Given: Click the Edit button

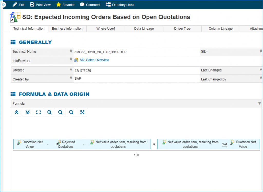Looking at the screenshot, I should [x=18, y=4].
